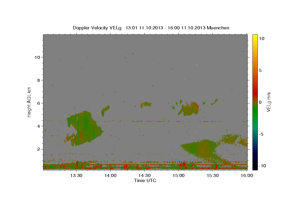Click the 14:00 time tick label
Viewport: 306px width, 204px height.
click(110, 176)
